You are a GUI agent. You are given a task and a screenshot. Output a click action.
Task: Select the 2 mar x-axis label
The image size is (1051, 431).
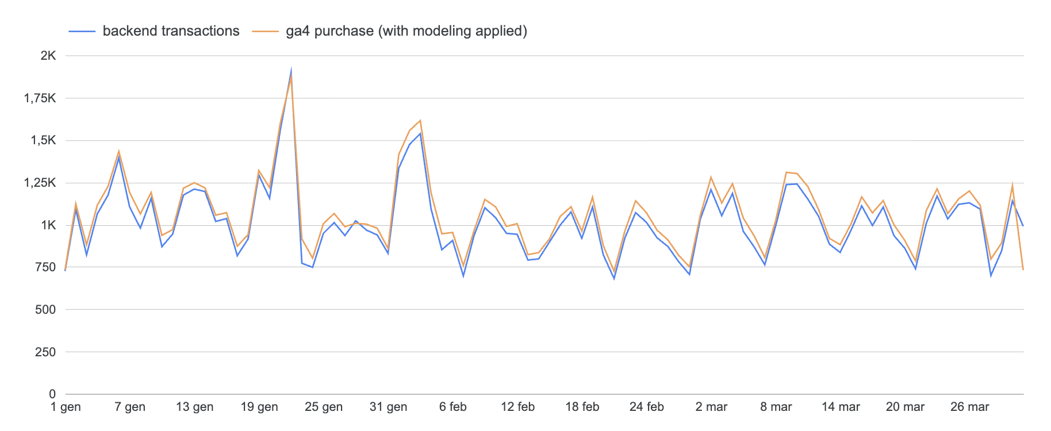[711, 407]
